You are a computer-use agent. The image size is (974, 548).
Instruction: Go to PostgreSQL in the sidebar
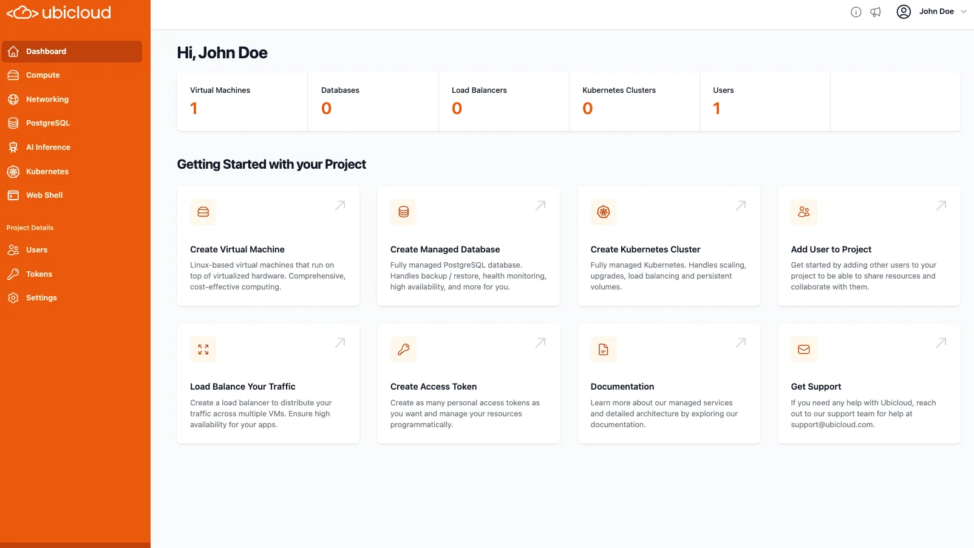[48, 123]
